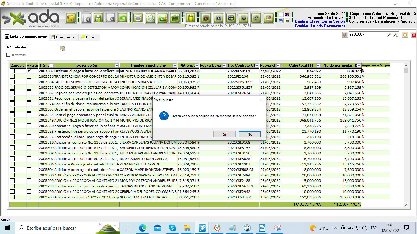The width and height of the screenshot is (417, 234).
Task: Check the Cancelar box for row 2803386
Action: click(x=12, y=76)
